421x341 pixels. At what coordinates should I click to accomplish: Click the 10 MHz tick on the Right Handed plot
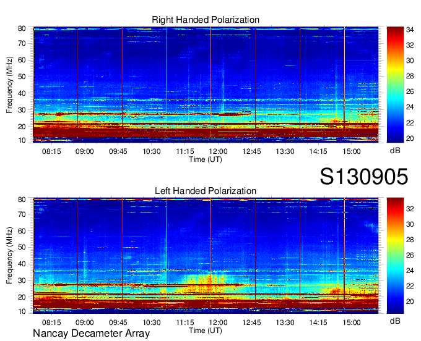click(22, 140)
